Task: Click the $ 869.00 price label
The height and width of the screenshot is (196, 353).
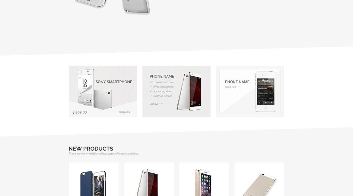Action: [79, 112]
